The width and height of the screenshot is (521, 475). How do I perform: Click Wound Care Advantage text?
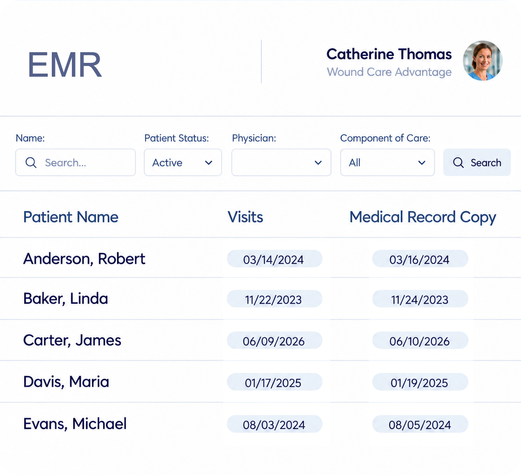coord(389,72)
